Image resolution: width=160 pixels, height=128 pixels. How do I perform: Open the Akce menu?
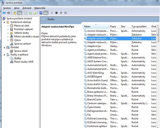point(17,8)
